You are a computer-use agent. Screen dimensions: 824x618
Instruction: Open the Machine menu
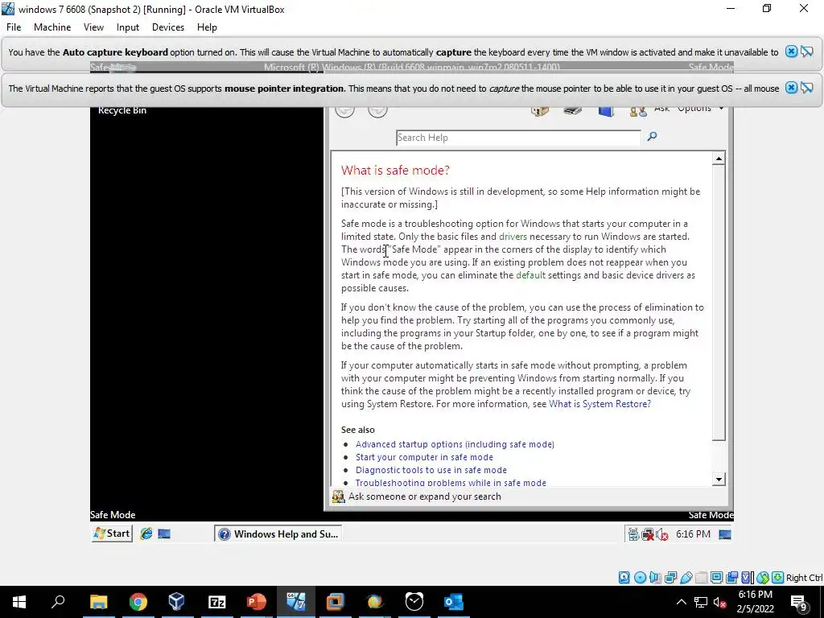pos(52,27)
